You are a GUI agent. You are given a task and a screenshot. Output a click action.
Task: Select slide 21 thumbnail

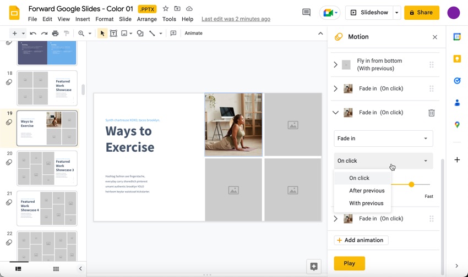tap(47, 208)
